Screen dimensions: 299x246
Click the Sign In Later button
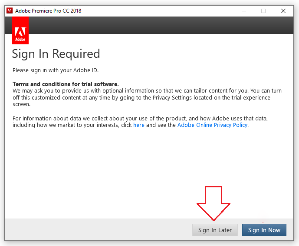pyautogui.click(x=215, y=230)
